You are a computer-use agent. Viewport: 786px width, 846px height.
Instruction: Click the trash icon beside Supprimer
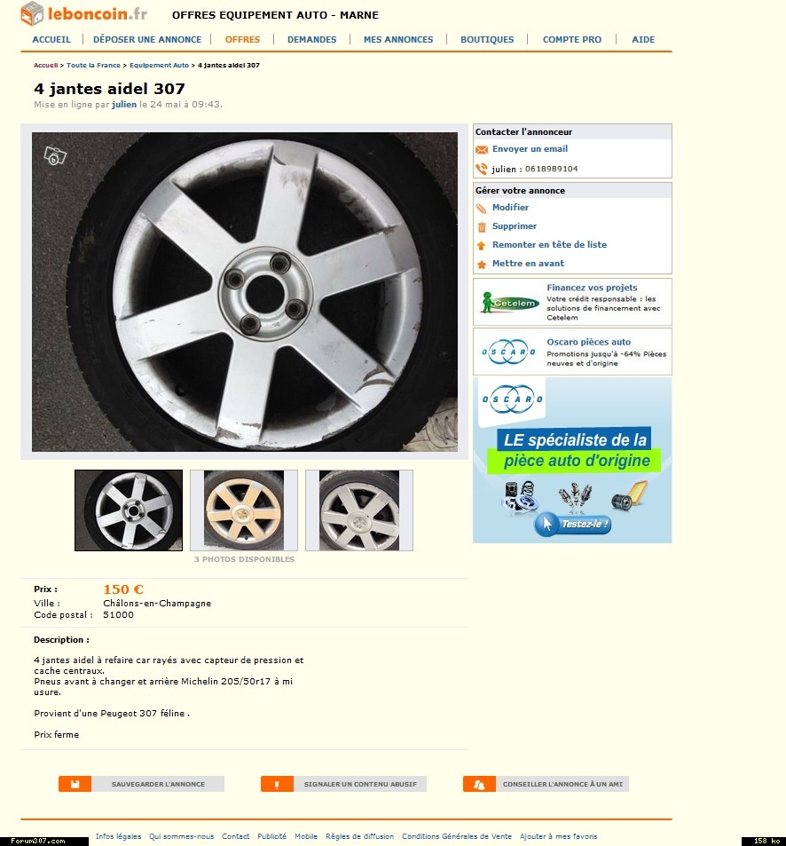482,227
